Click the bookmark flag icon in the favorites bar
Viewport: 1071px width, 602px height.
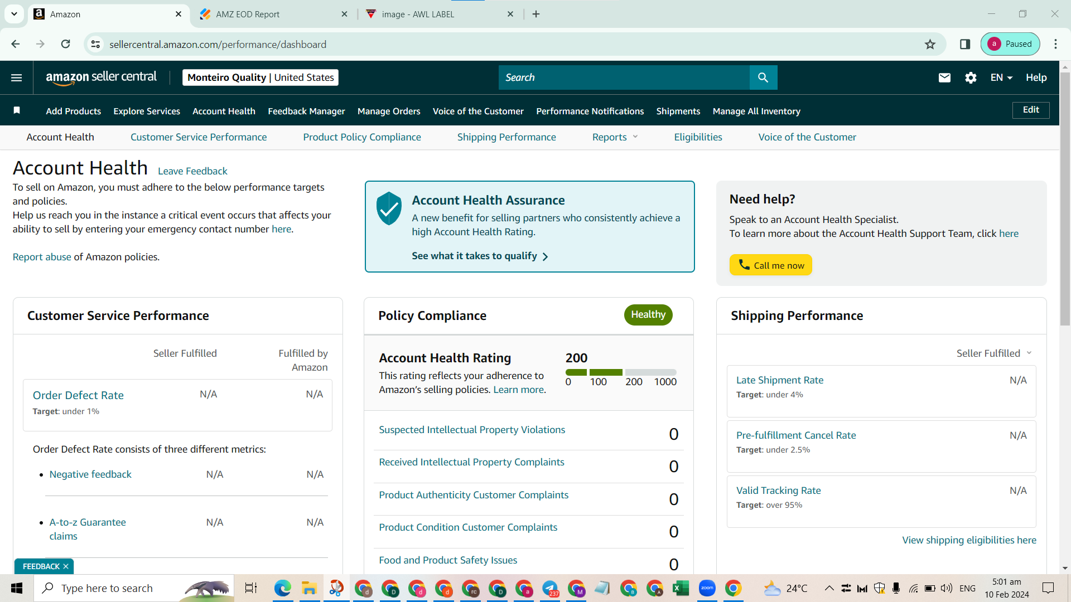[17, 110]
